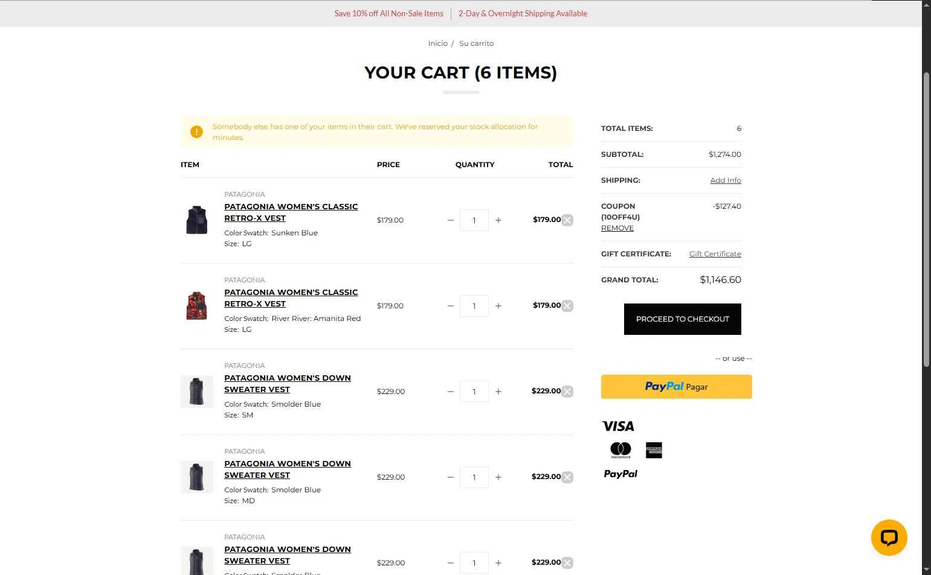This screenshot has width=931, height=575.
Task: Open the live chat bubble icon
Action: pos(889,538)
